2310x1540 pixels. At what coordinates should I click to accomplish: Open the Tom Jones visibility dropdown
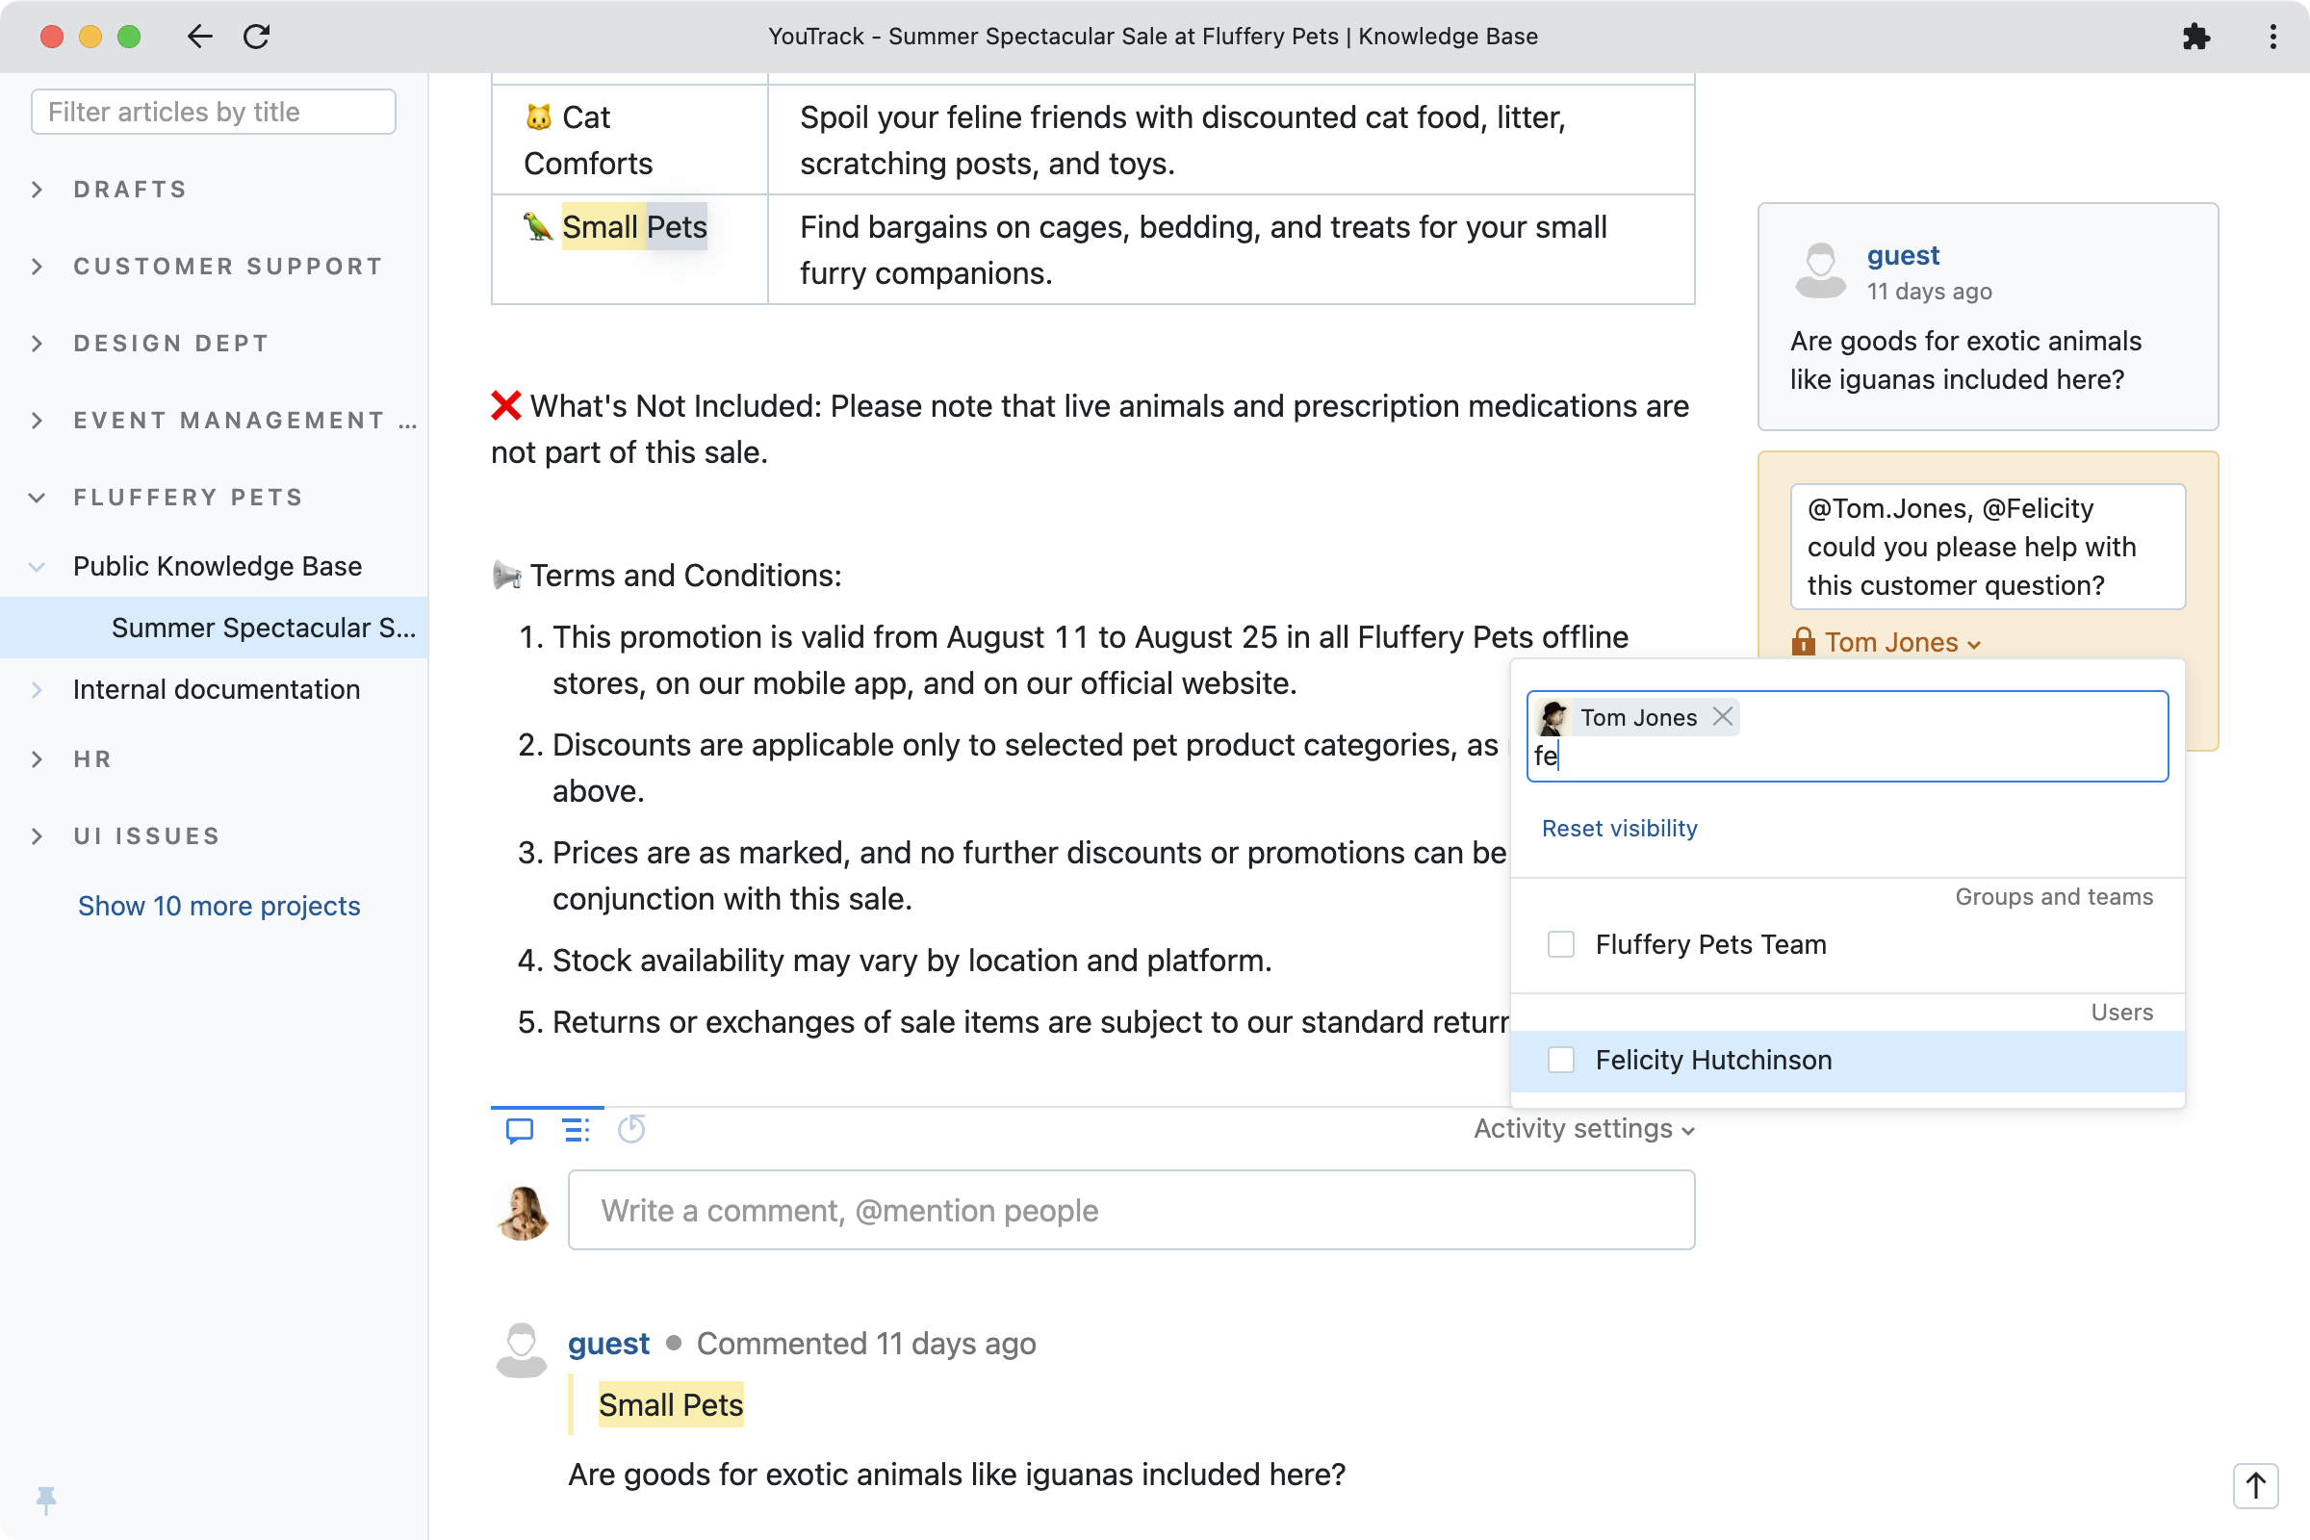(x=1903, y=642)
